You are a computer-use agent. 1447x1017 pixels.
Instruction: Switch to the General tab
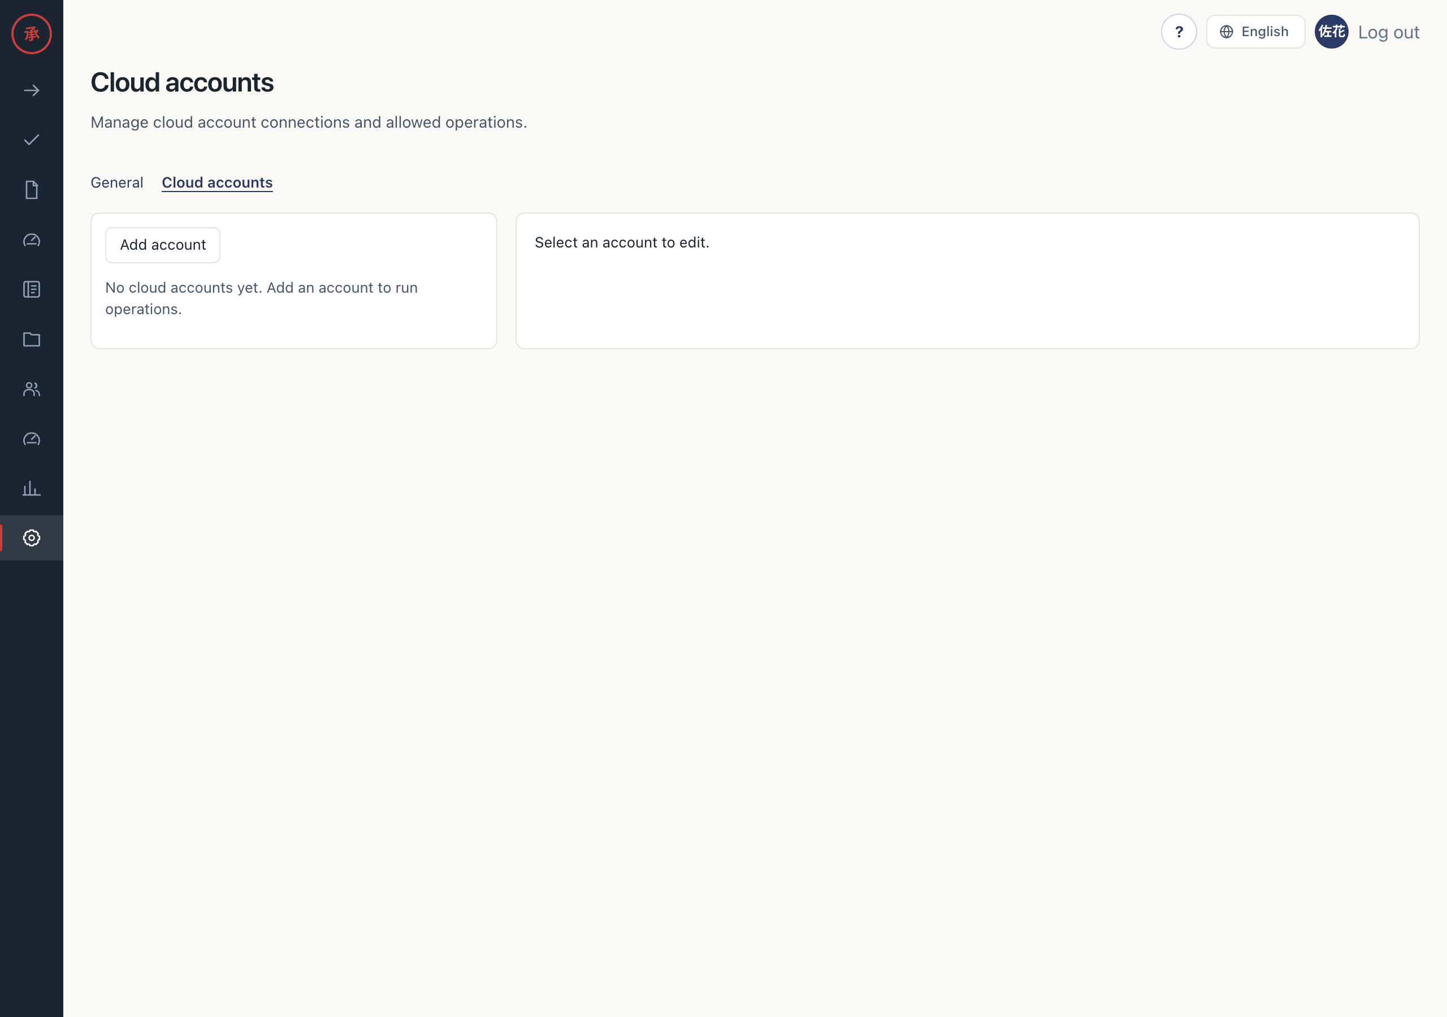pos(116,182)
